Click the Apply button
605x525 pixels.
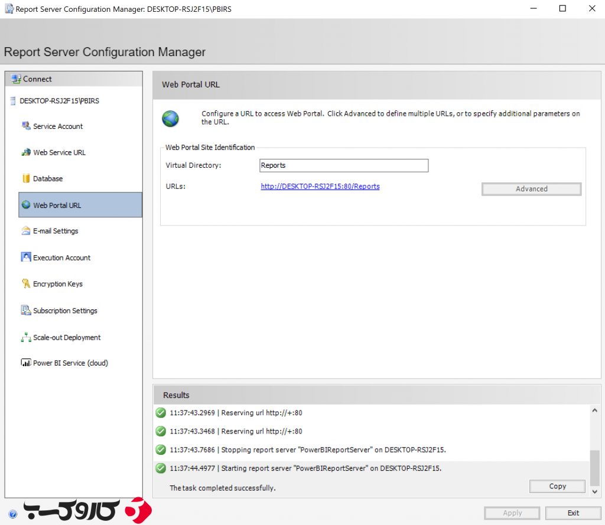(x=512, y=513)
